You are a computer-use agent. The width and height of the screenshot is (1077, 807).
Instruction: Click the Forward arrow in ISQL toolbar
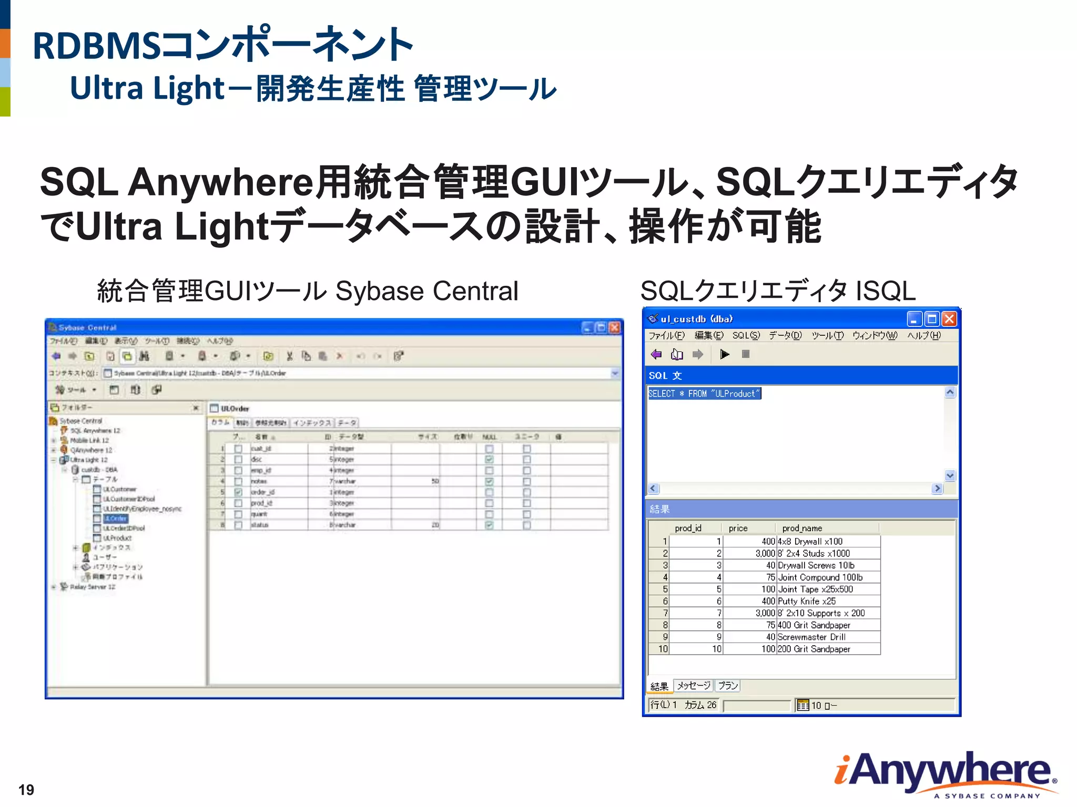click(698, 355)
